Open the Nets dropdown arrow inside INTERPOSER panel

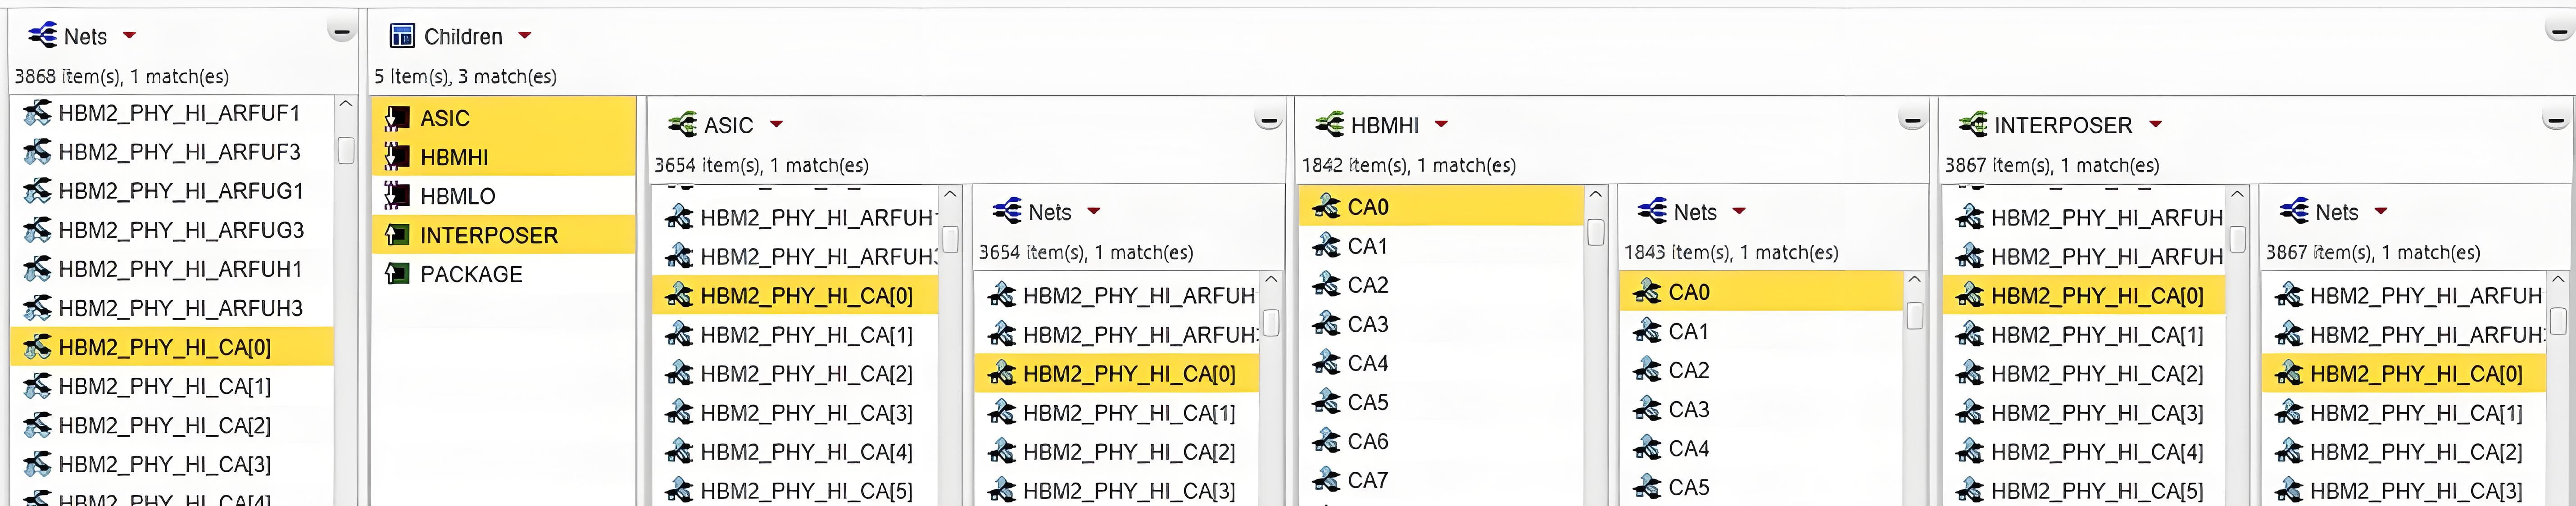pos(2380,212)
